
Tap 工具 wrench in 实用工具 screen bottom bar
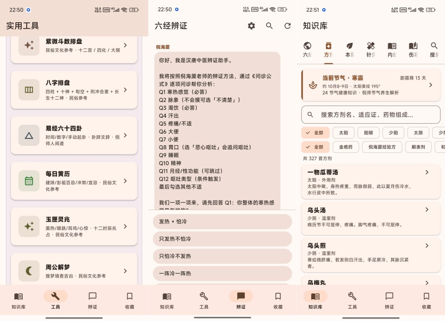pos(55,301)
